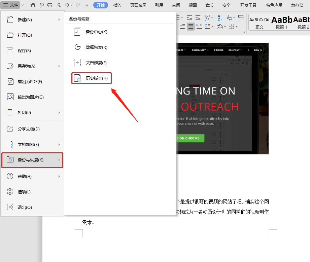Expand the 另存为(A) submenu arrow
Viewport: 310px width, 262px height.
click(x=59, y=66)
